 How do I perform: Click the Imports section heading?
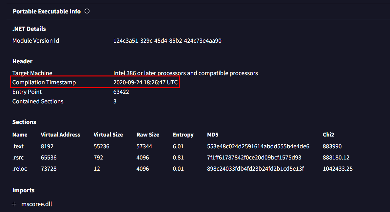(23, 190)
